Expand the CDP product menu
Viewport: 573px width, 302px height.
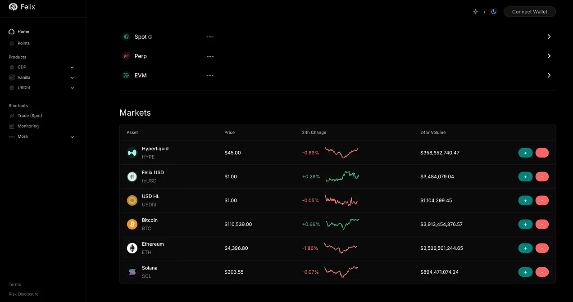point(72,67)
